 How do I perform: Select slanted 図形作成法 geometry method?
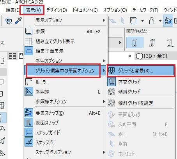click(152, 43)
